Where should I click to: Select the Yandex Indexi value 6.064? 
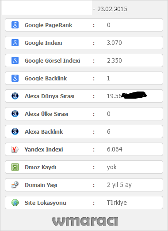(115, 149)
